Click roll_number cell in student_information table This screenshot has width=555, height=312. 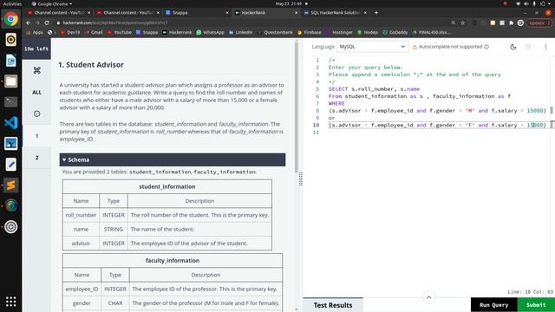coord(81,215)
